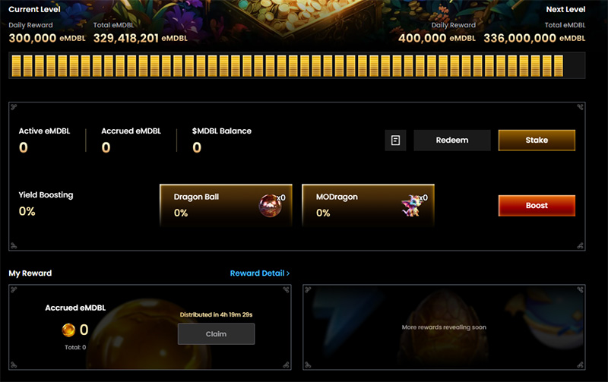Click the gold level progress bar
Image resolution: width=608 pixels, height=382 pixels.
pos(296,66)
